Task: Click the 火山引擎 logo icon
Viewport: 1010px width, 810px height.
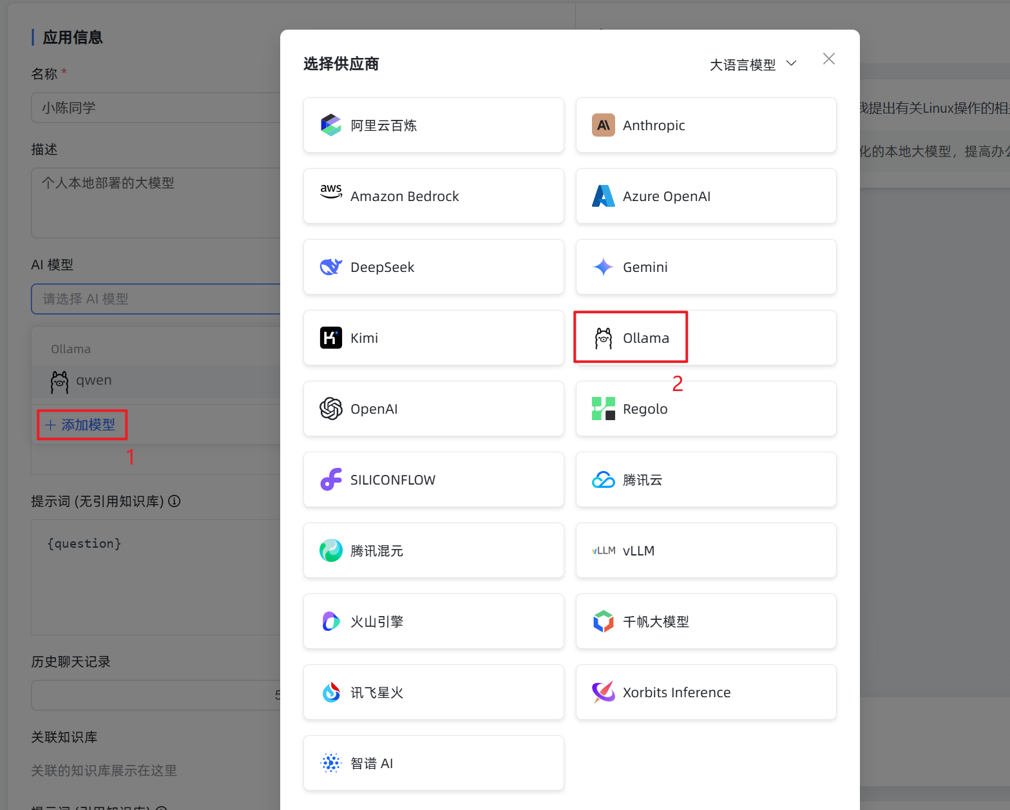Action: 331,621
